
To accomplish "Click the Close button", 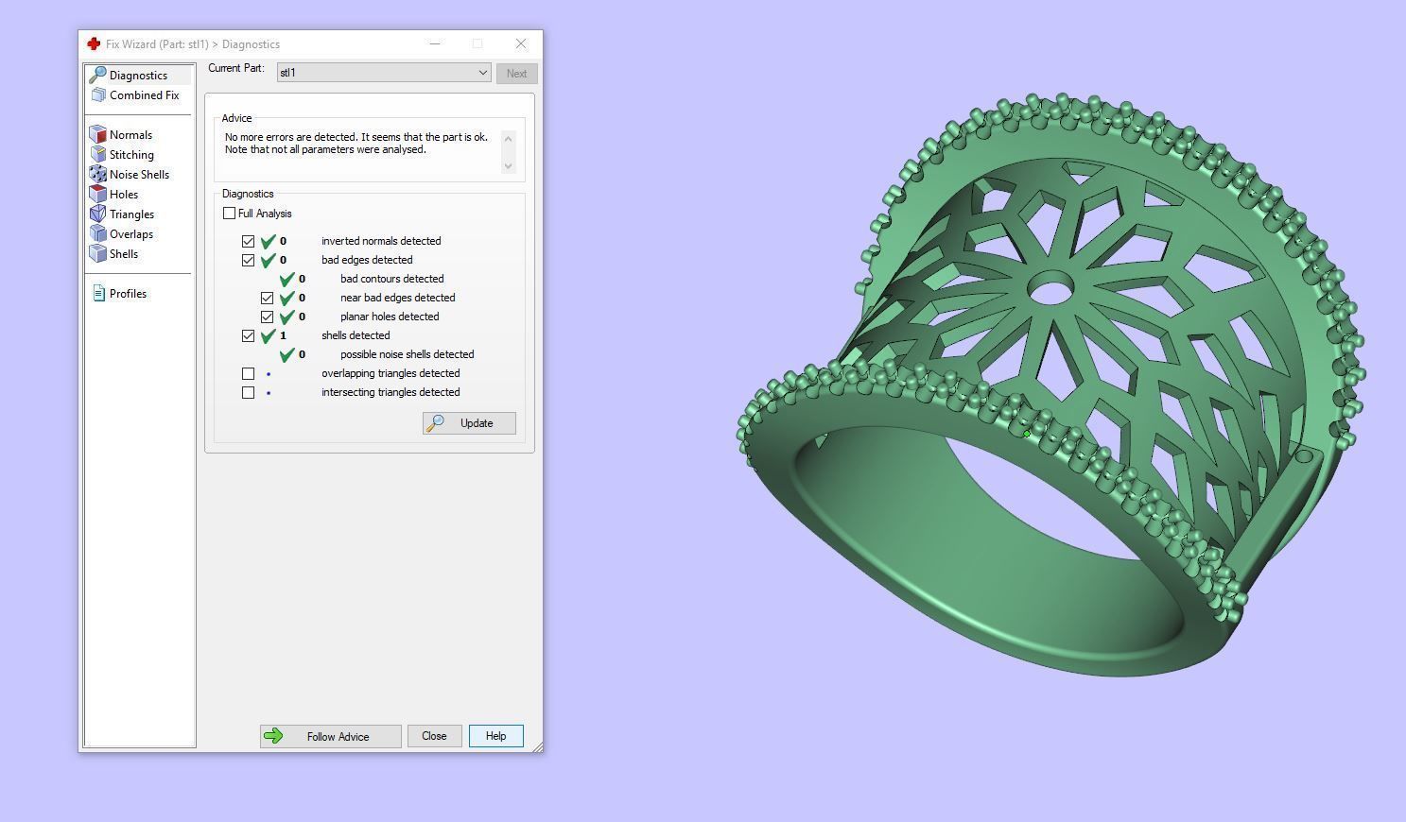I will coord(434,736).
